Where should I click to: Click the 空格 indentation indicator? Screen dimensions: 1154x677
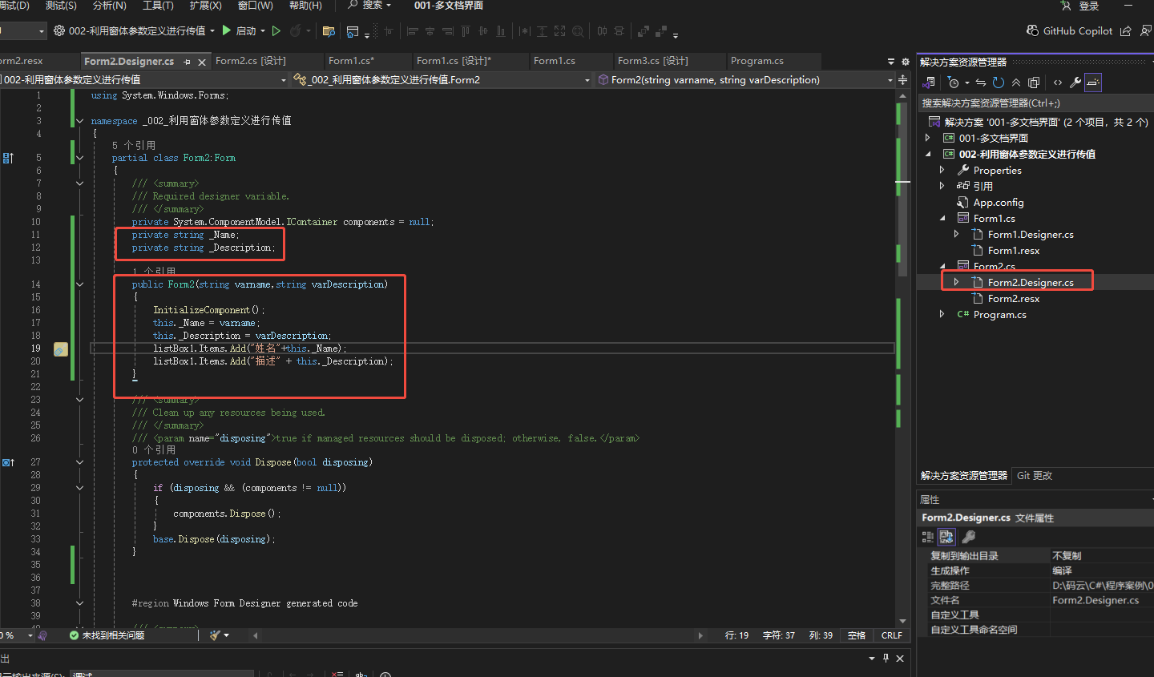[x=857, y=635]
